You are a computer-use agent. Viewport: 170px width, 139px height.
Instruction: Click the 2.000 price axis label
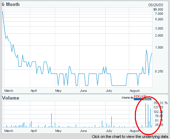159,35
